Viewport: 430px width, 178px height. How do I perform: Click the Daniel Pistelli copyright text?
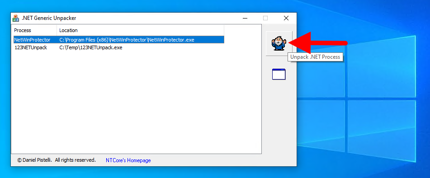(x=57, y=160)
